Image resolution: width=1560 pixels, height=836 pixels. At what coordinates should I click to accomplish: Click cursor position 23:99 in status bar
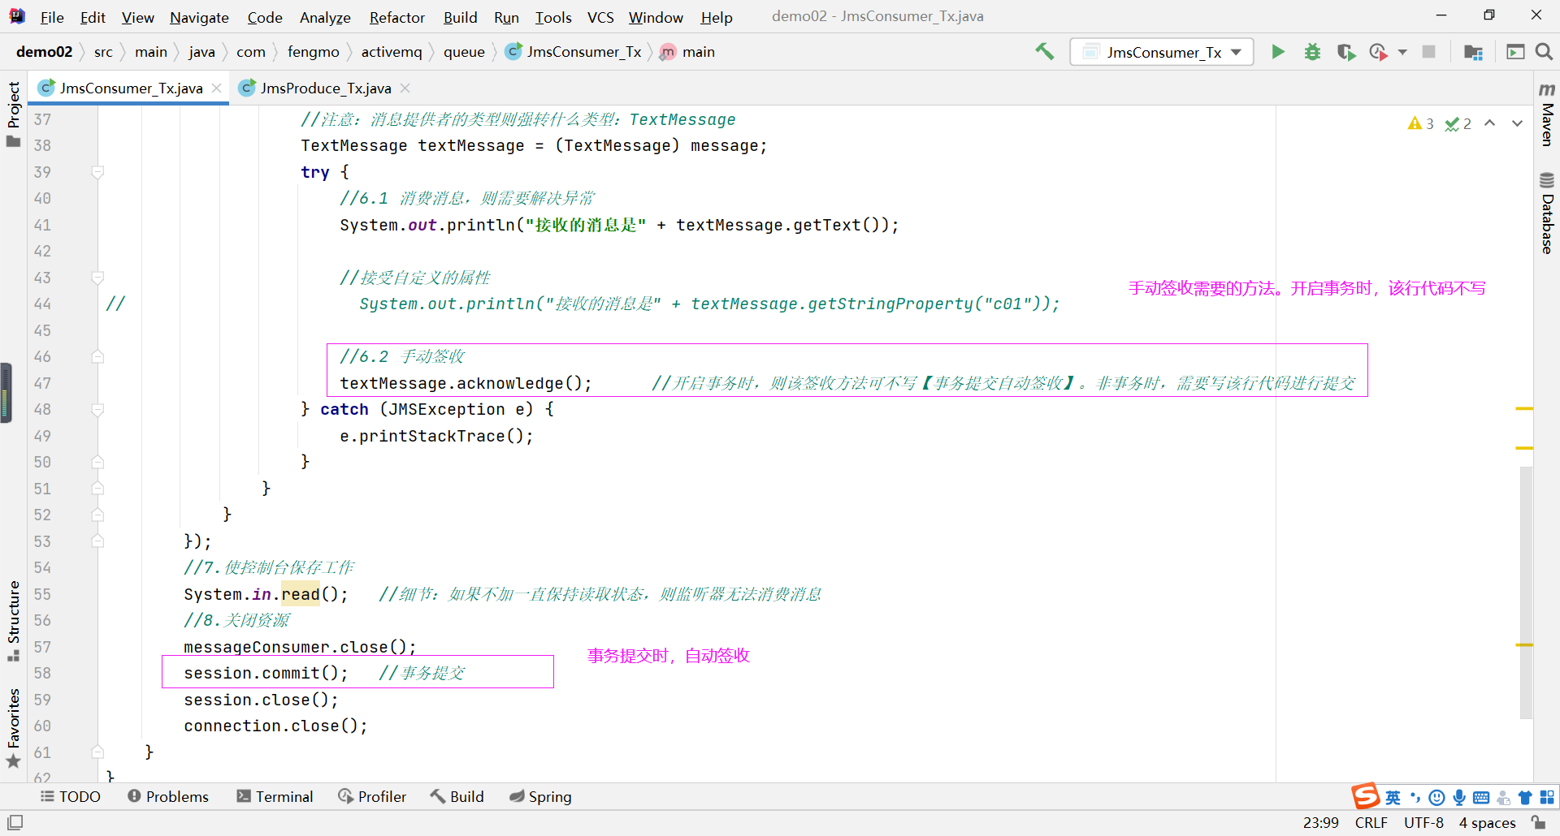click(x=1321, y=822)
